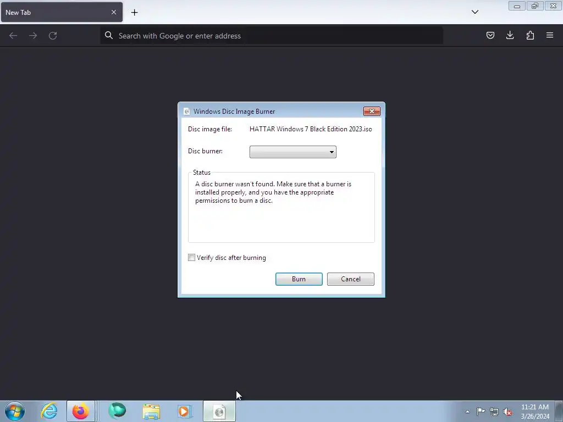Click the Firefox address search bar

tap(272, 36)
